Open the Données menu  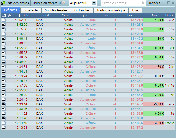coord(154,3)
